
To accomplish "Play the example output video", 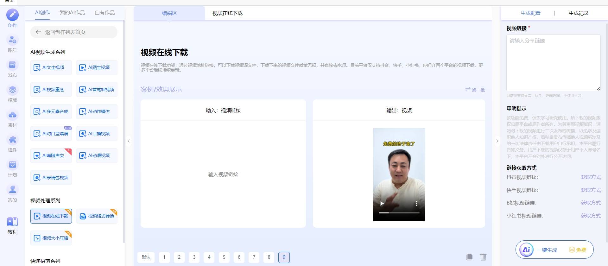I will (x=382, y=204).
